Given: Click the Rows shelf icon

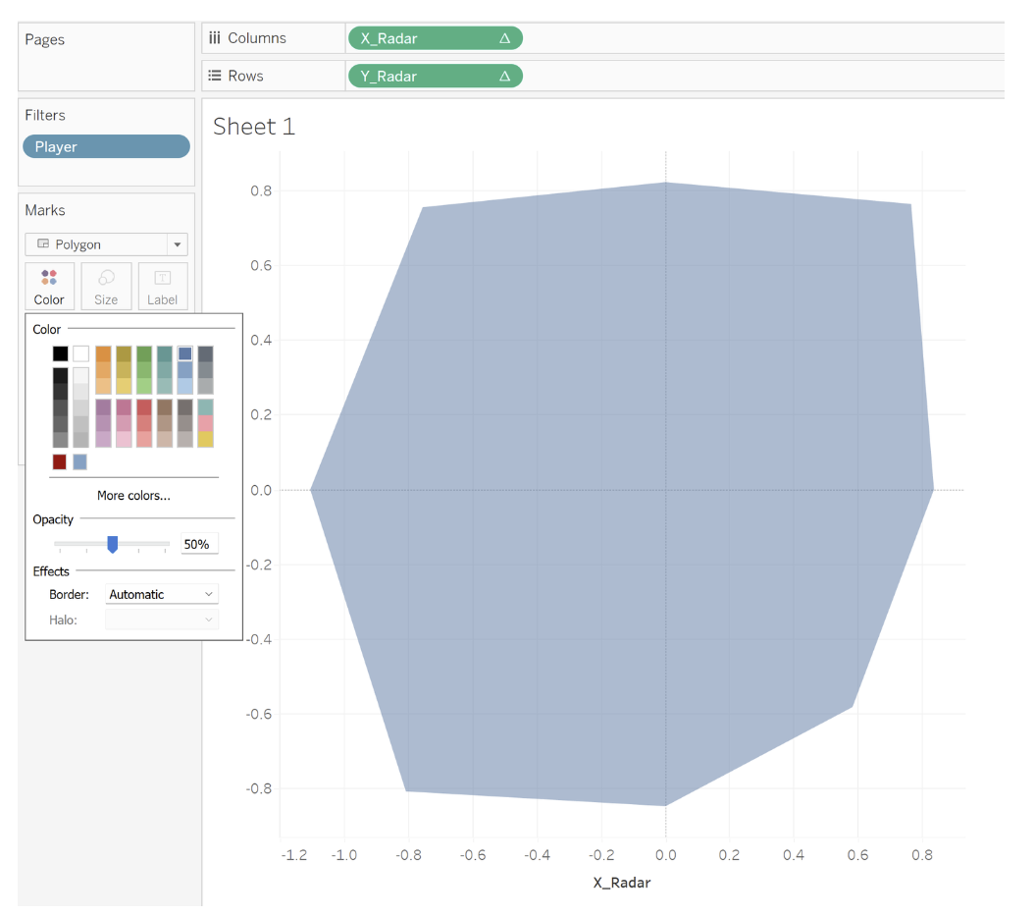Looking at the screenshot, I should 215,76.
